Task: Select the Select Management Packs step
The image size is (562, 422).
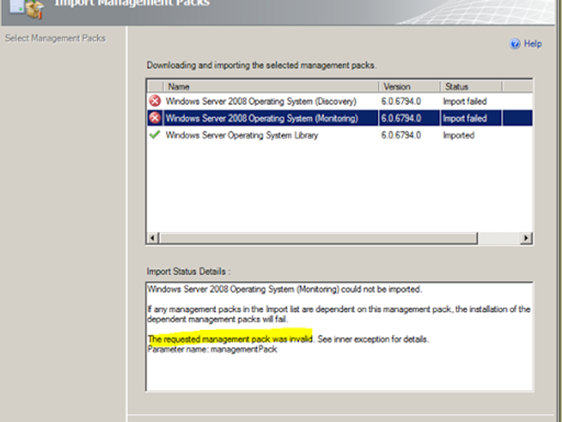Action: click(55, 38)
